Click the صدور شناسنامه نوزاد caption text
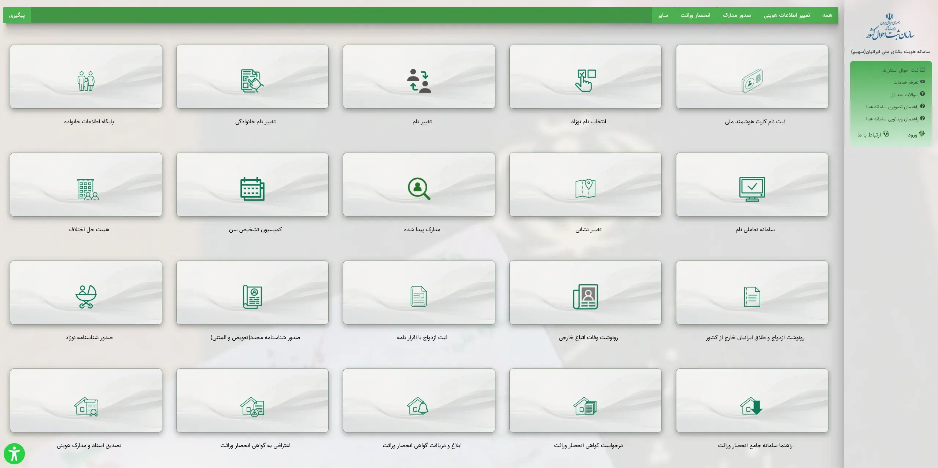 click(x=89, y=337)
